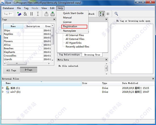Sort external files by Date Modified column
Viewport: 156px width, 125px height.
(138, 83)
